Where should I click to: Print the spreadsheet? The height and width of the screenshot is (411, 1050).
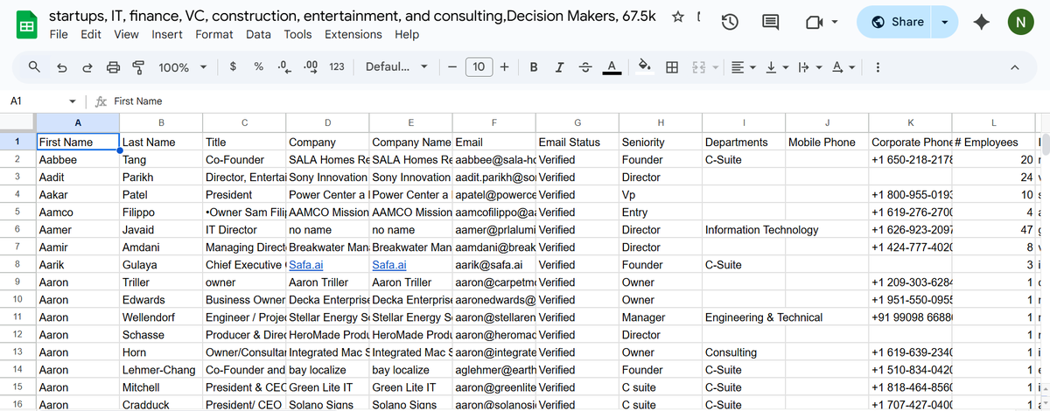(x=113, y=66)
